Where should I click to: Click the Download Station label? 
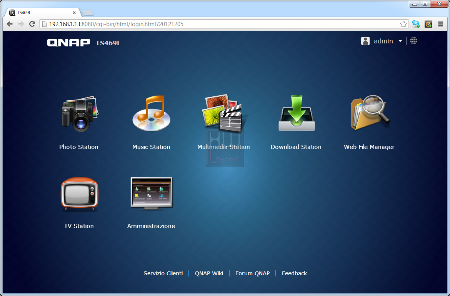(x=296, y=147)
